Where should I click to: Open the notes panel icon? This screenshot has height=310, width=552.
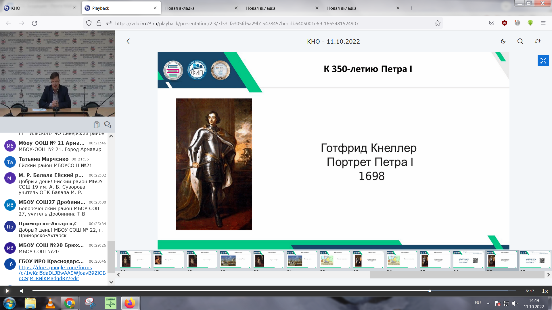click(x=96, y=125)
